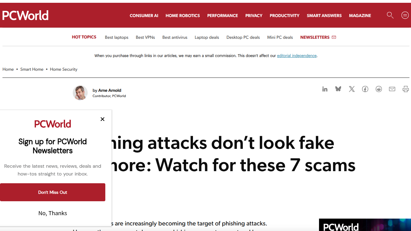Viewport: 411px width, 231px height.
Task: Open the Privacy menu
Action: coord(254,16)
